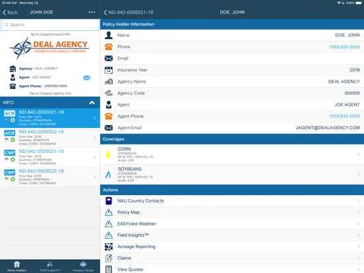Open the SOYBEANS coverage row
Viewport: 364px width, 273px height.
pyautogui.click(x=232, y=175)
